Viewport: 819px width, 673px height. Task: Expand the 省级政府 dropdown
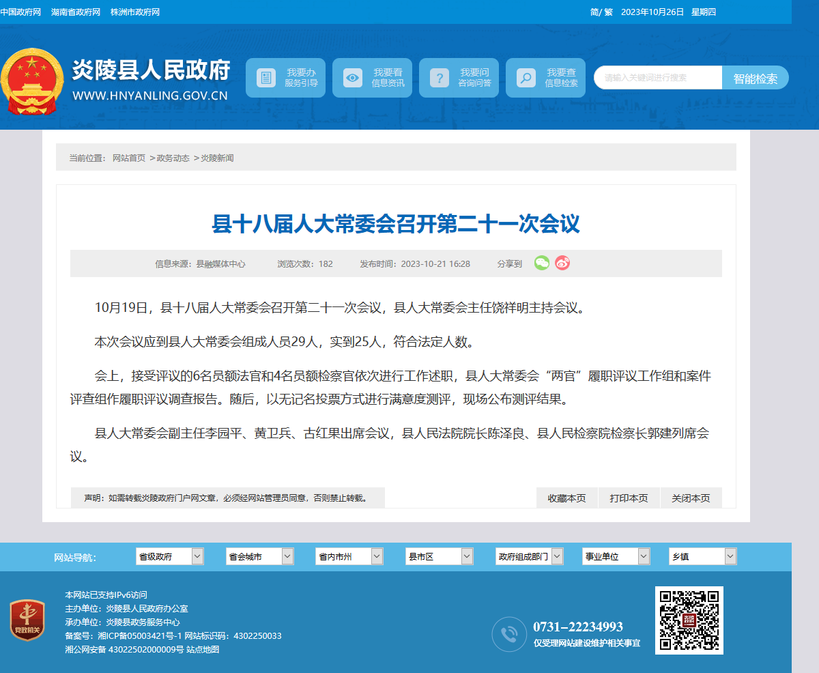click(170, 556)
